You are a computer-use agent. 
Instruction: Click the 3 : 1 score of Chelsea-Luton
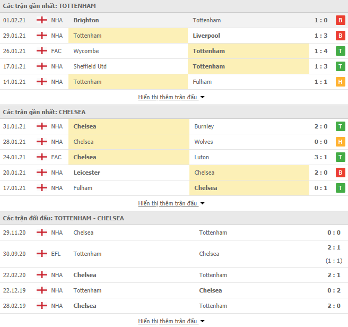click(x=321, y=157)
